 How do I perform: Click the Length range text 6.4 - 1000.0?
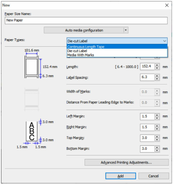126,67
